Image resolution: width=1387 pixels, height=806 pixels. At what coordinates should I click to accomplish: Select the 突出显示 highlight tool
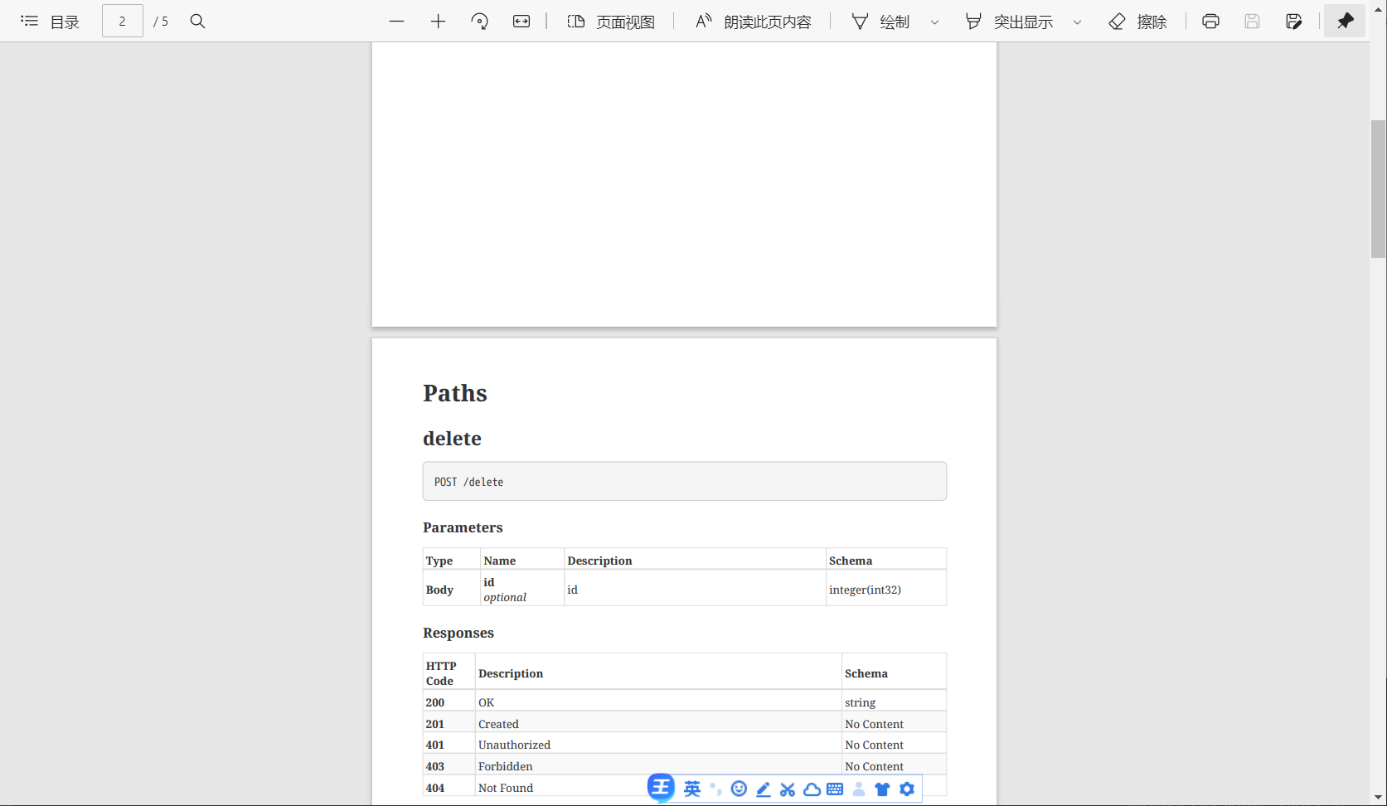pos(1009,22)
